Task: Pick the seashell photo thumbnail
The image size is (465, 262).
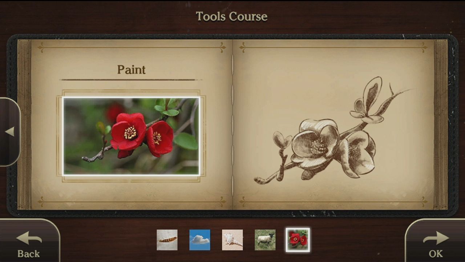Action: [232, 240]
